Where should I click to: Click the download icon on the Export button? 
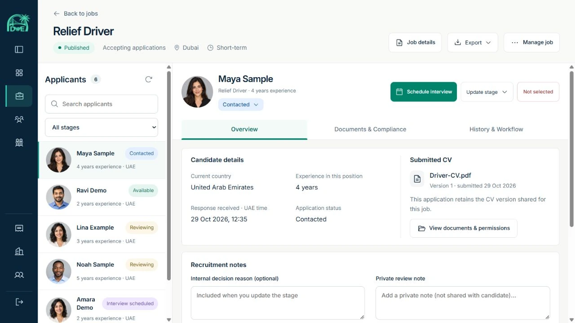point(458,43)
